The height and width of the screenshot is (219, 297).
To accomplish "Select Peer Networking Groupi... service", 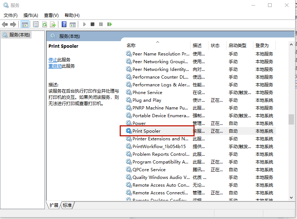I will [200, 62].
